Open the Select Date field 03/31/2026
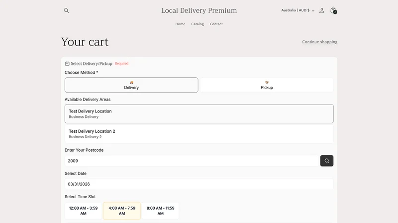The image size is (398, 223). 199,184
